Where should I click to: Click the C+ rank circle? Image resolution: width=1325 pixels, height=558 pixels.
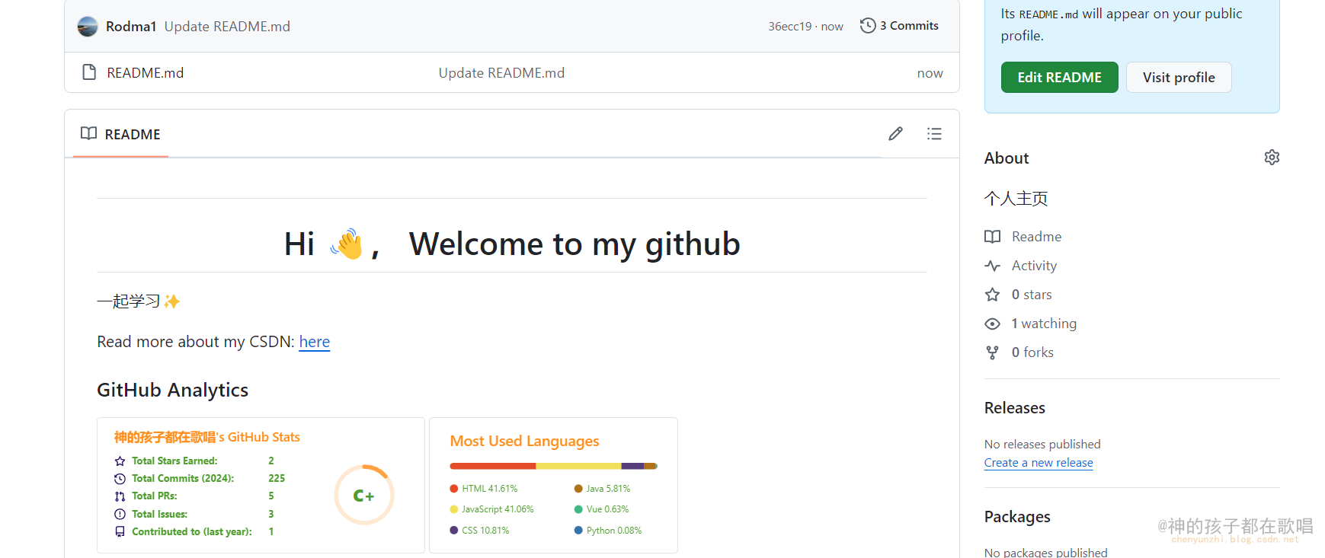(364, 495)
